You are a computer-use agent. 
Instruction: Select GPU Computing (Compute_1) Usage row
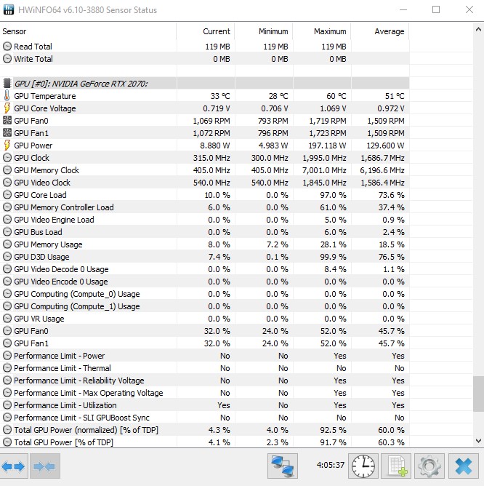click(205, 306)
